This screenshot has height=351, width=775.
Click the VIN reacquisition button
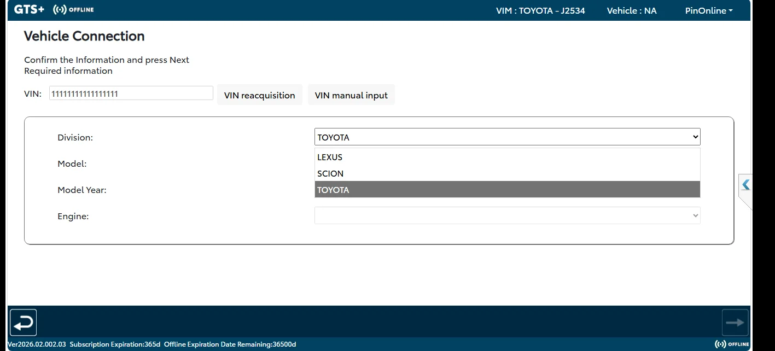click(x=259, y=95)
